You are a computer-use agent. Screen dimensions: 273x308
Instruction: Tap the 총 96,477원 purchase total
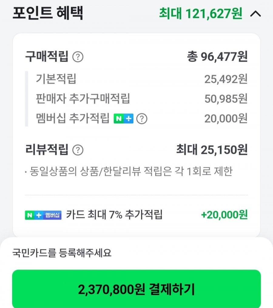(217, 57)
